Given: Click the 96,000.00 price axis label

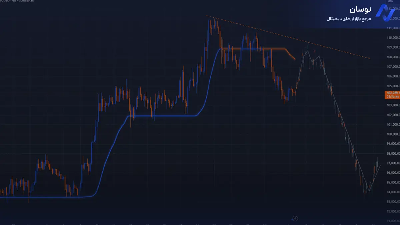Looking at the screenshot, I should 393,173.
